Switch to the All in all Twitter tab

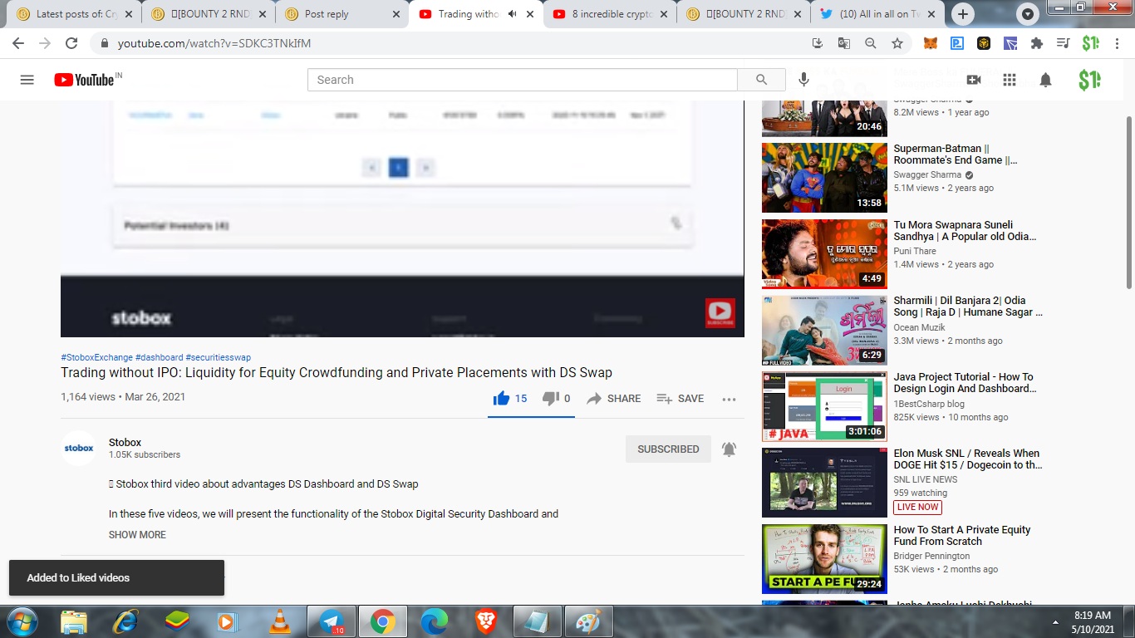click(x=877, y=14)
